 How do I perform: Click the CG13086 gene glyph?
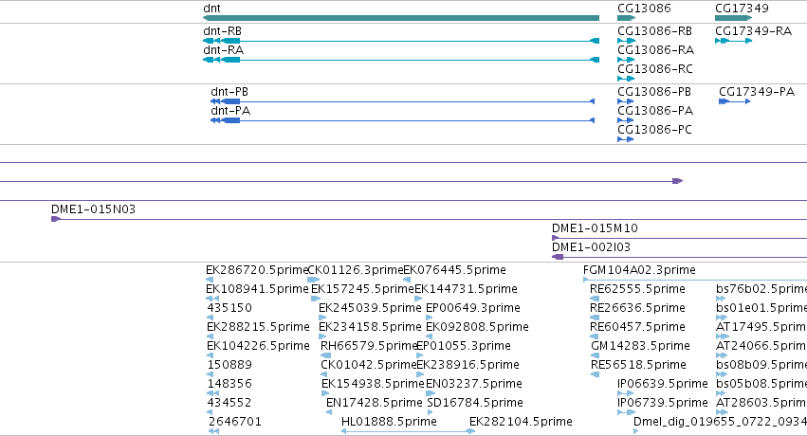(x=627, y=18)
